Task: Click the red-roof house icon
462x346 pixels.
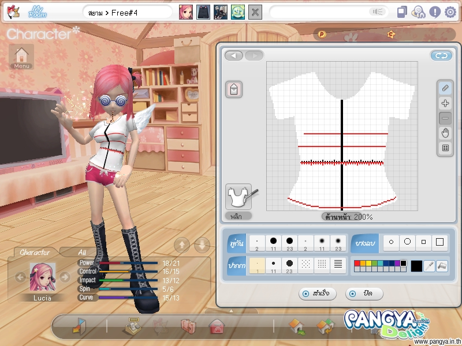Action: tap(217, 326)
